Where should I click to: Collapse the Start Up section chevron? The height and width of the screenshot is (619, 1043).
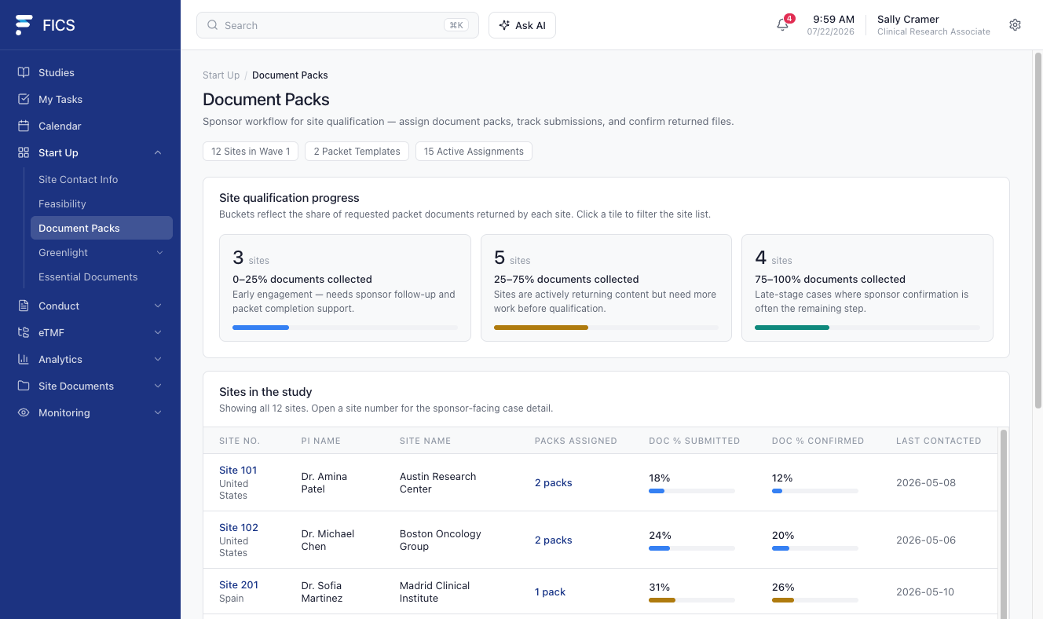click(158, 152)
